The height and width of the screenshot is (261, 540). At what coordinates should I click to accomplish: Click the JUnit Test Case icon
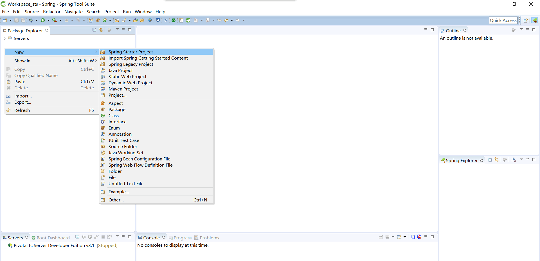coord(103,140)
